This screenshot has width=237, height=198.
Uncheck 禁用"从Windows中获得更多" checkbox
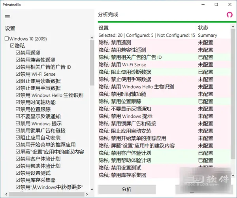[x=18, y=187]
